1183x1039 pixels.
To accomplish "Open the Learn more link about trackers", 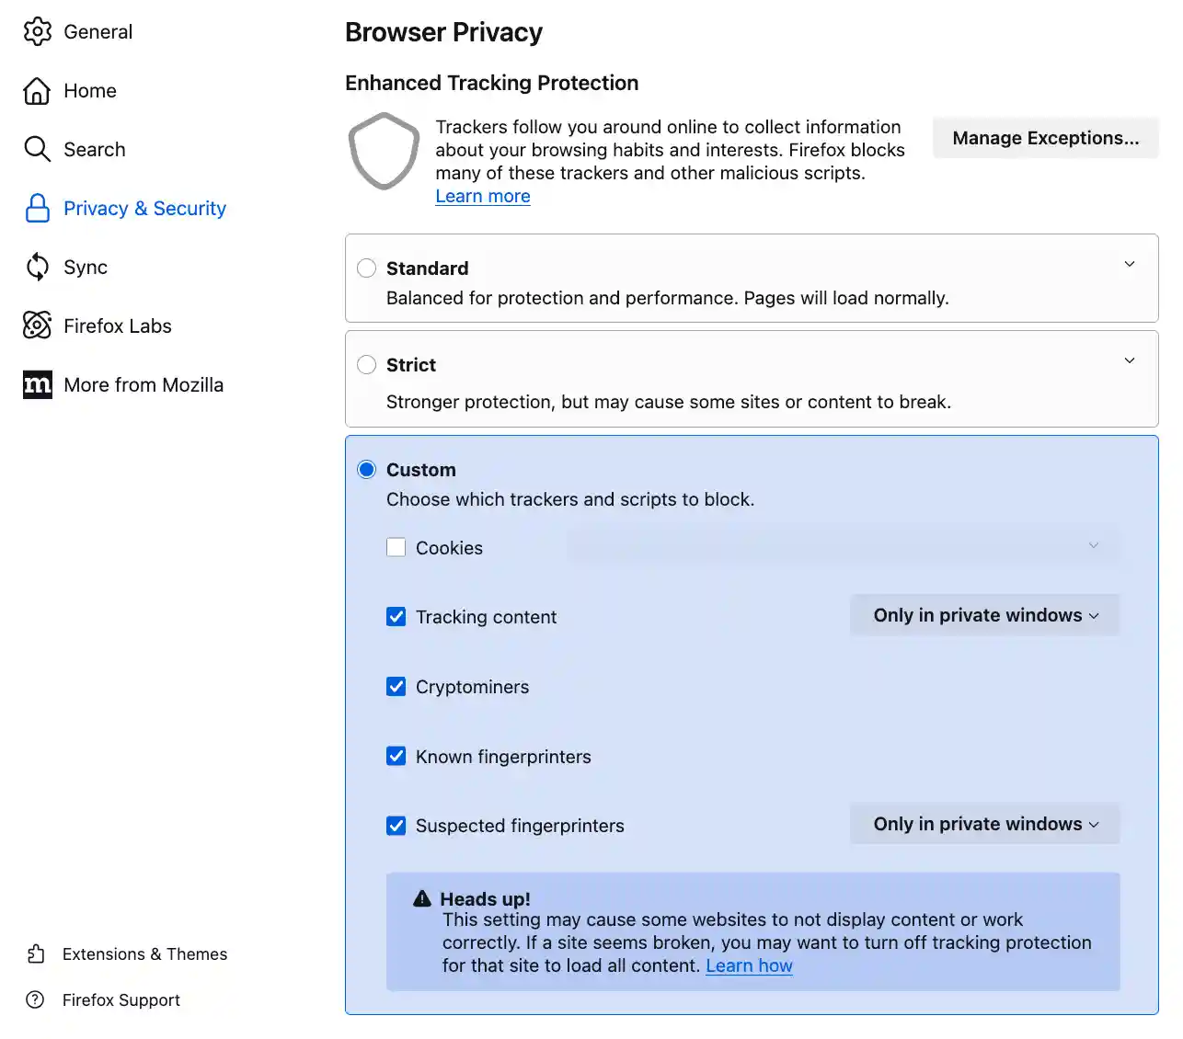I will (483, 196).
